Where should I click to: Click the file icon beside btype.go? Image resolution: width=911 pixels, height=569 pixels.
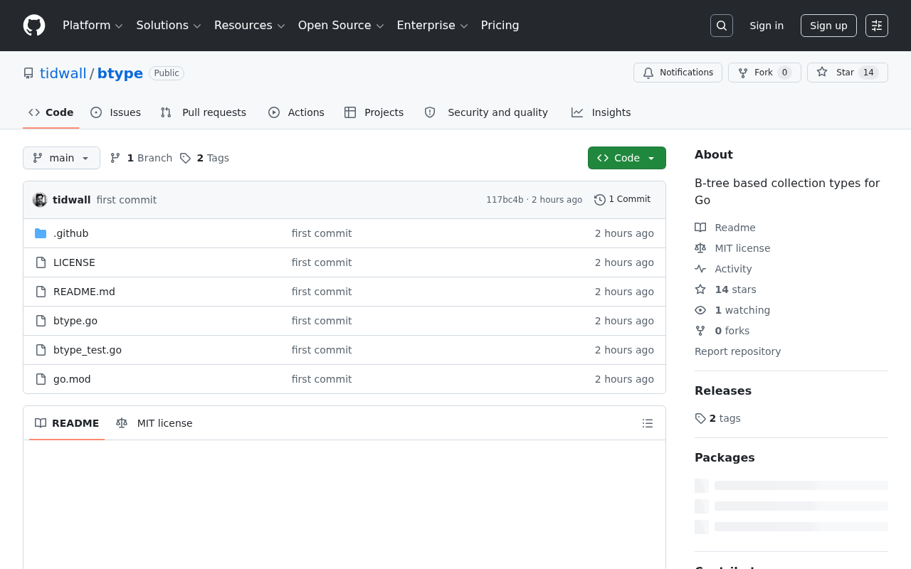coord(41,321)
